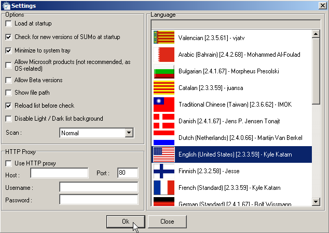Viewport: 329px width, 233px height.
Task: Click the Valencian flag icon
Action: 164,37
